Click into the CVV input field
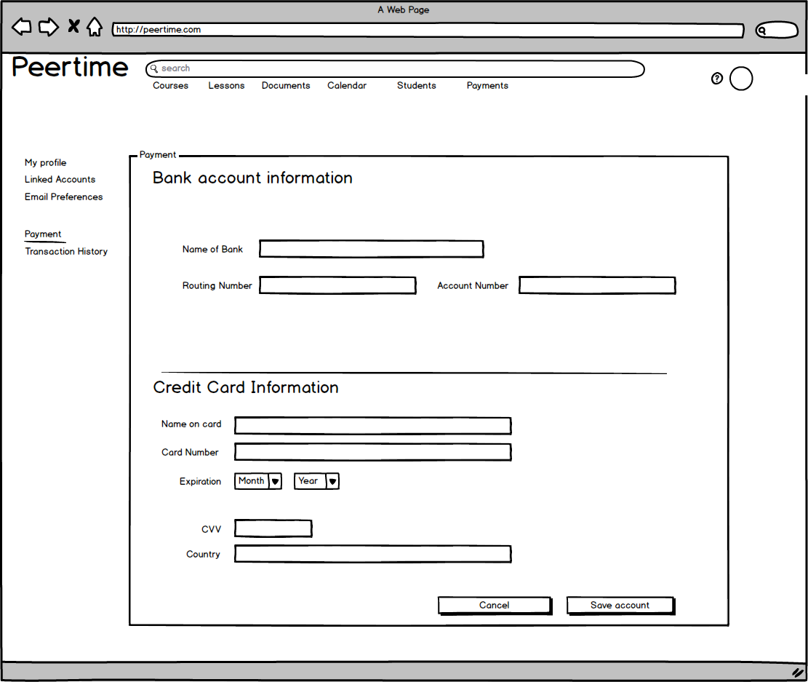This screenshot has width=808, height=682. (273, 528)
